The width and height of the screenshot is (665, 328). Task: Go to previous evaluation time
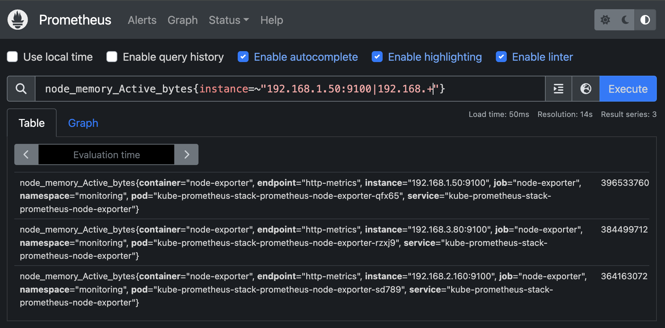tap(26, 154)
